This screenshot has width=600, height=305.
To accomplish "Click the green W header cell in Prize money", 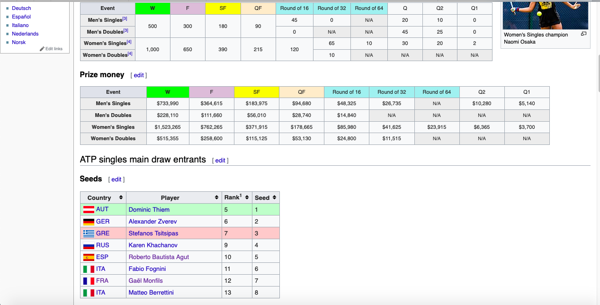I will coord(168,92).
